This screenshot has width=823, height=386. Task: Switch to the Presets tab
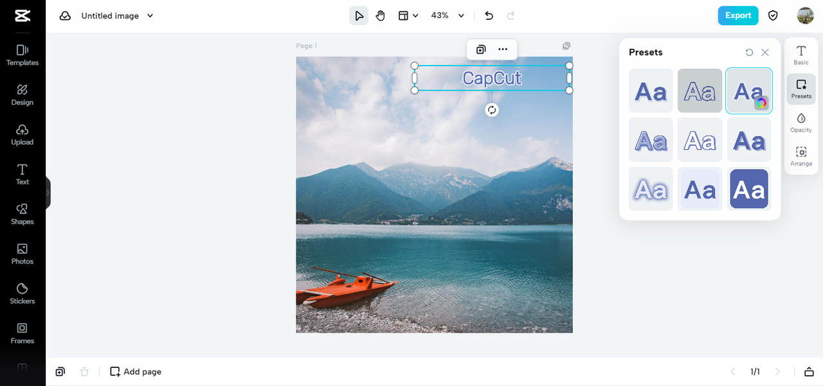tap(801, 89)
